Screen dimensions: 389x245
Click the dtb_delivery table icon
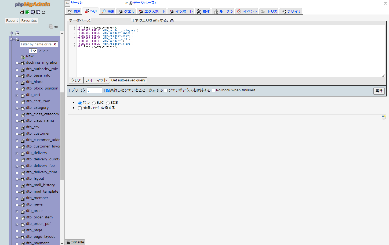(x=23, y=154)
